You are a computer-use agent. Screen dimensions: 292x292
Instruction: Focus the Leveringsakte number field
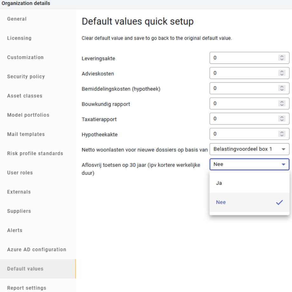[249, 58]
